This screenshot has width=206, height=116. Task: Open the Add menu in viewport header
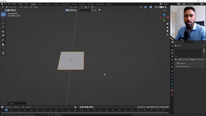31,7
